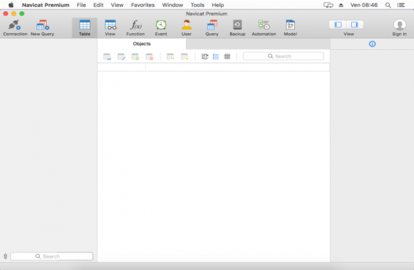Image resolution: width=414 pixels, height=270 pixels.
Task: Open the Event scheduler icon
Action: (x=161, y=28)
